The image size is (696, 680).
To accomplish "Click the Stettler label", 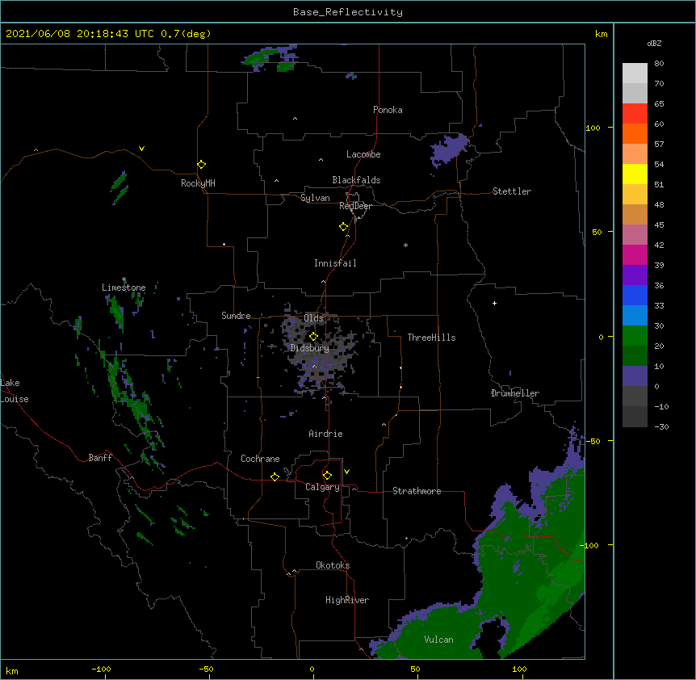I will click(x=511, y=191).
